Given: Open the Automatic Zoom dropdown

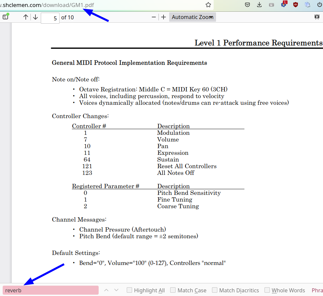Looking at the screenshot, I should tap(192, 17).
